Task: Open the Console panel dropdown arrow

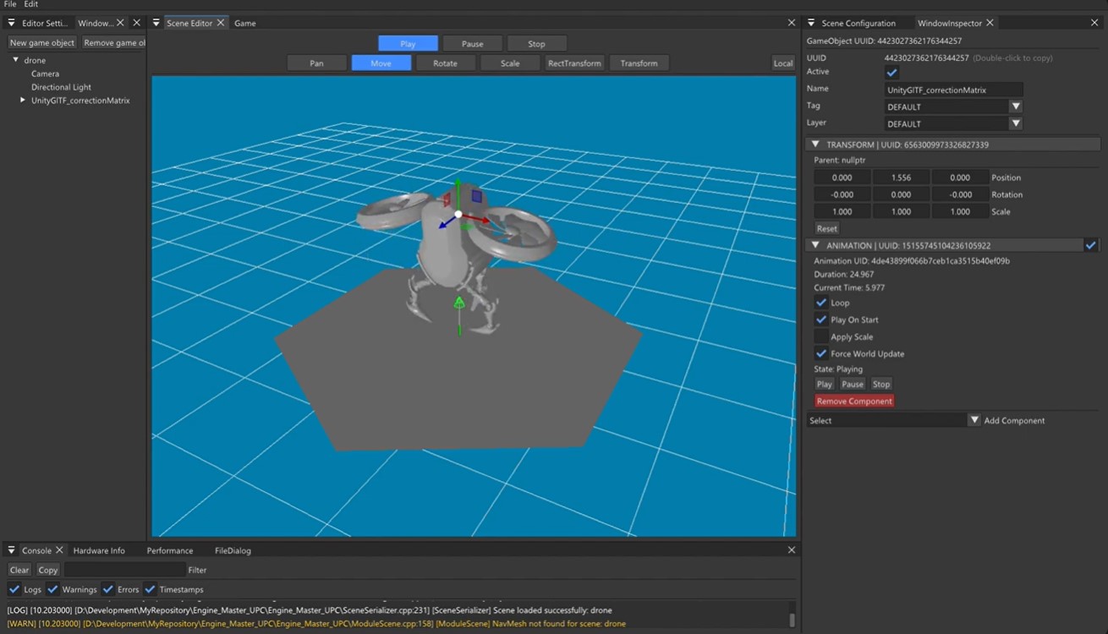Action: (12, 550)
